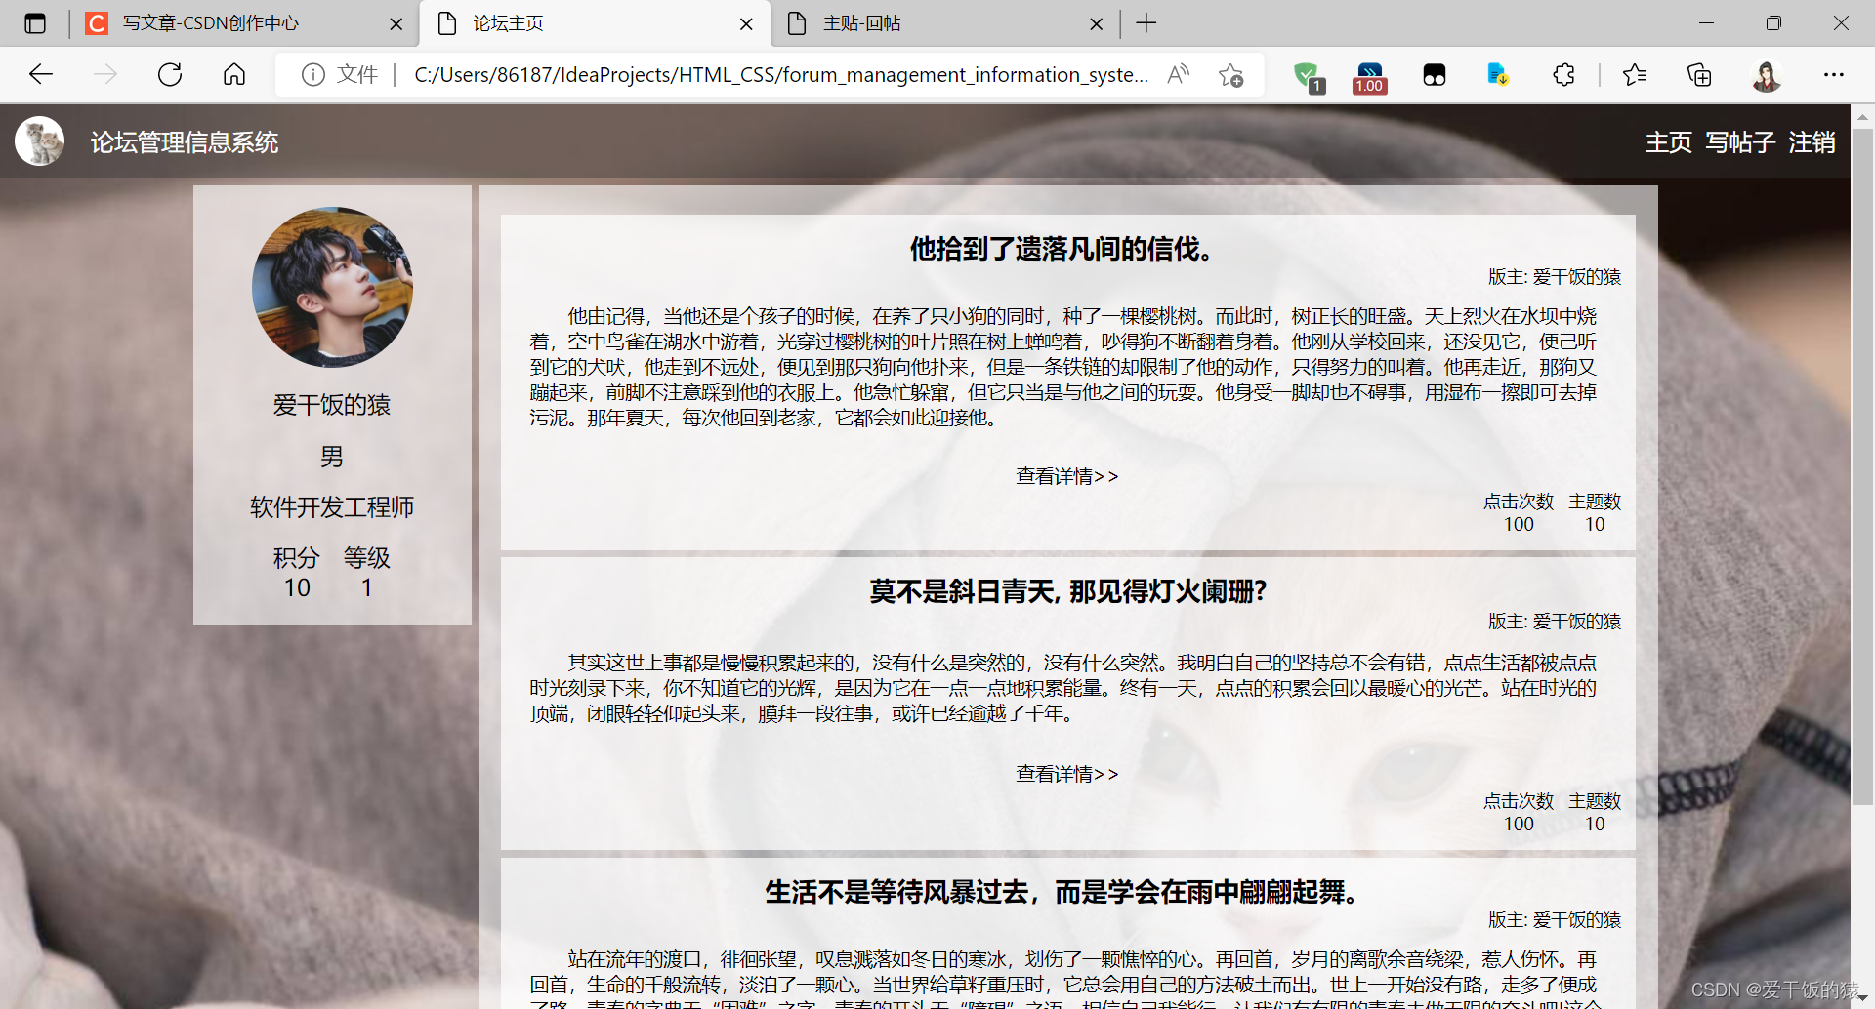The image size is (1875, 1009).
Task: Open the browser home icon
Action: [234, 74]
